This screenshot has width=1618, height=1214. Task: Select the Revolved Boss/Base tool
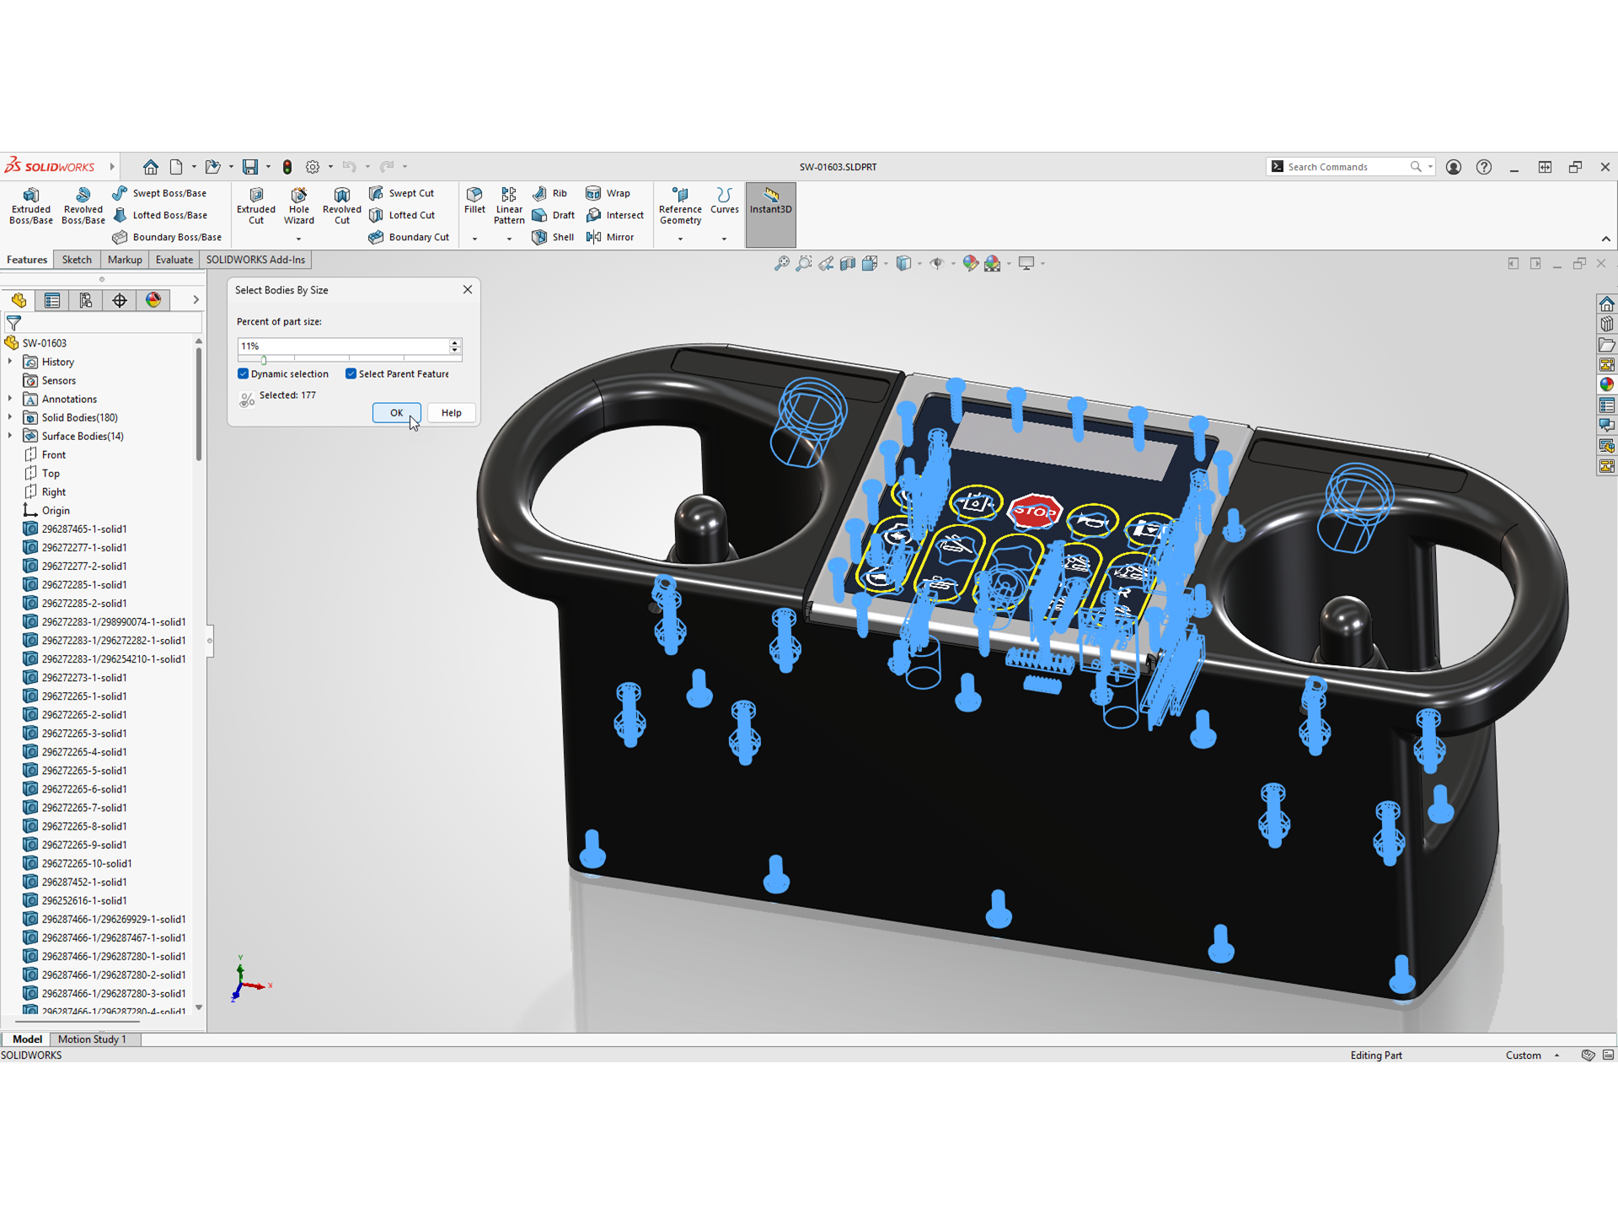click(x=83, y=206)
